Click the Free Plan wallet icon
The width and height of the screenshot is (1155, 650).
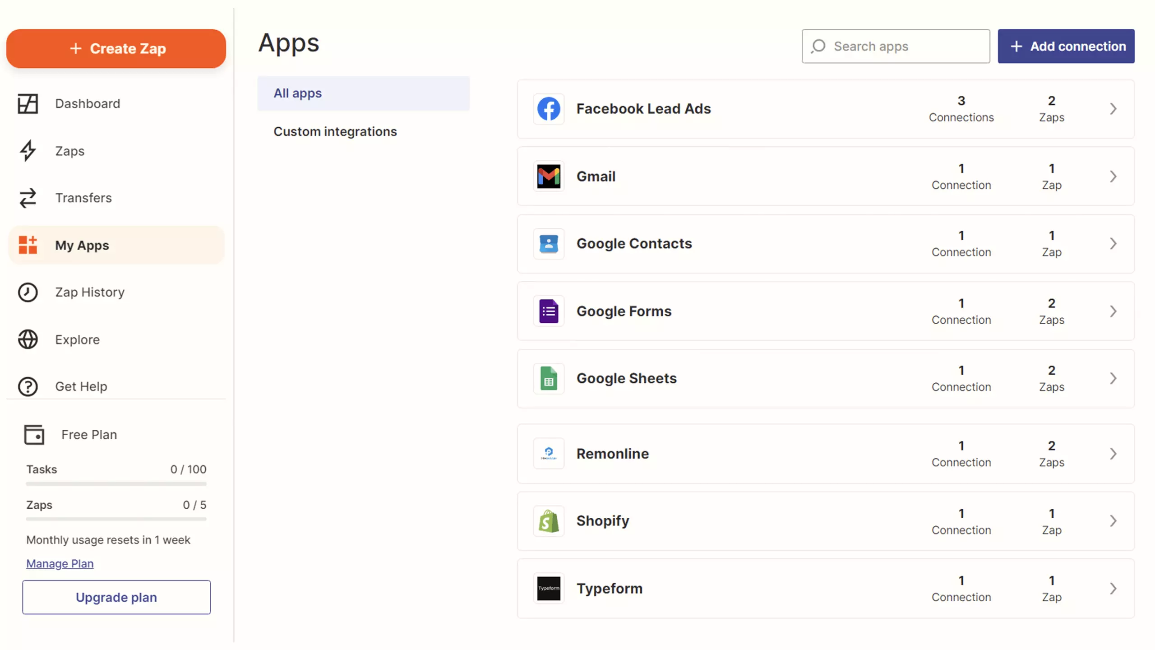pos(34,435)
